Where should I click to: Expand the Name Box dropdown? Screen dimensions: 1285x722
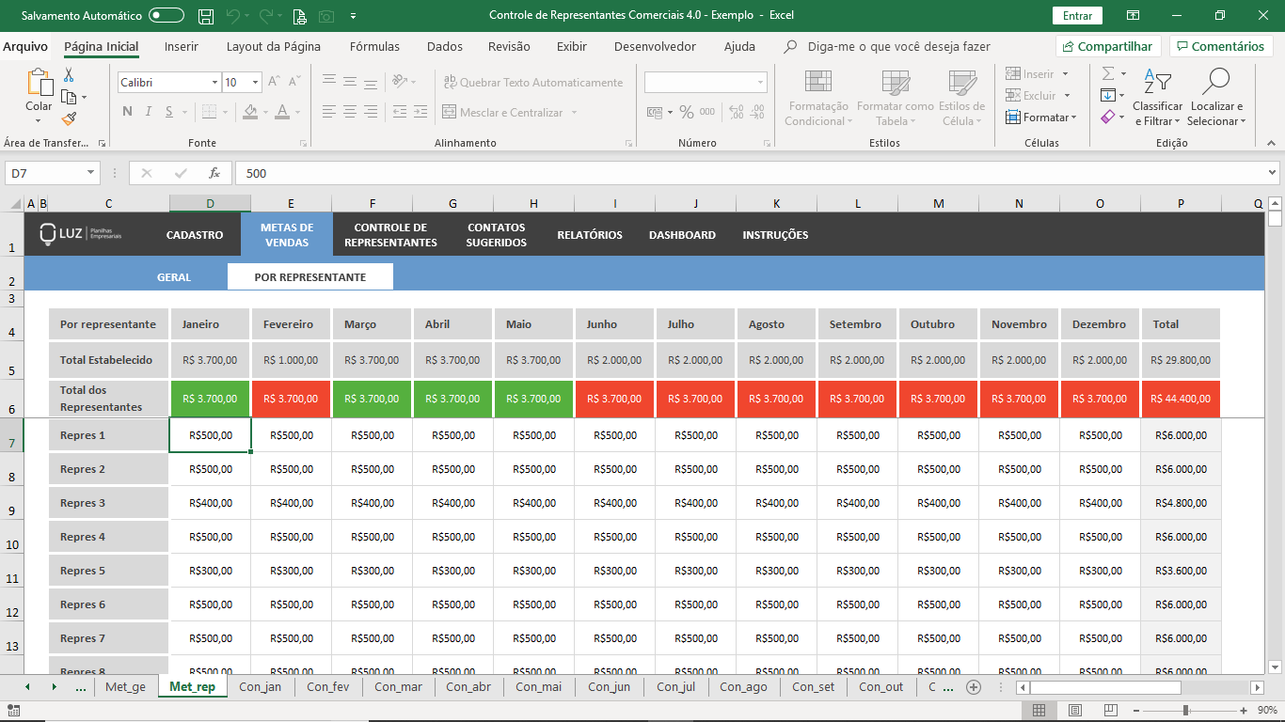(x=91, y=173)
